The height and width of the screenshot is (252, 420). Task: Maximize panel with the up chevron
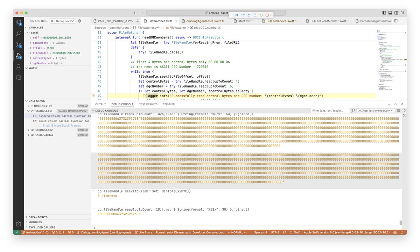(x=396, y=104)
